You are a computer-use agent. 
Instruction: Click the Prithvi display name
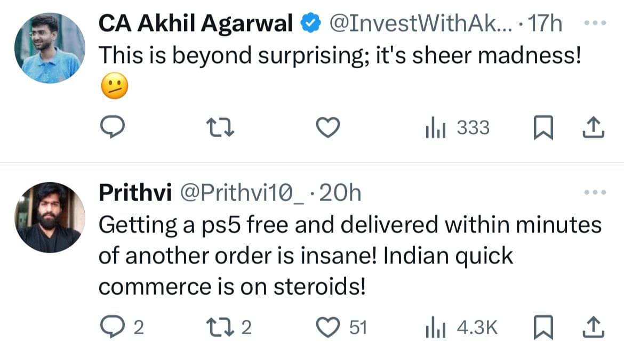click(135, 193)
